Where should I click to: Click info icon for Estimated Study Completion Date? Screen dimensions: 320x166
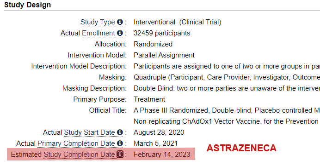tap(120, 155)
